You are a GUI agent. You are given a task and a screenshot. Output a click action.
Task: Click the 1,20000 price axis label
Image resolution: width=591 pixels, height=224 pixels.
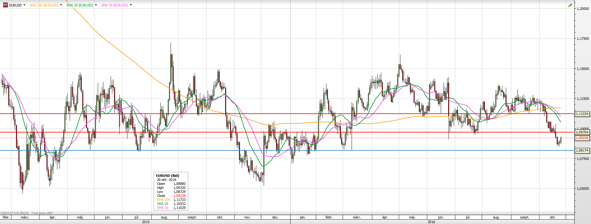(583, 9)
